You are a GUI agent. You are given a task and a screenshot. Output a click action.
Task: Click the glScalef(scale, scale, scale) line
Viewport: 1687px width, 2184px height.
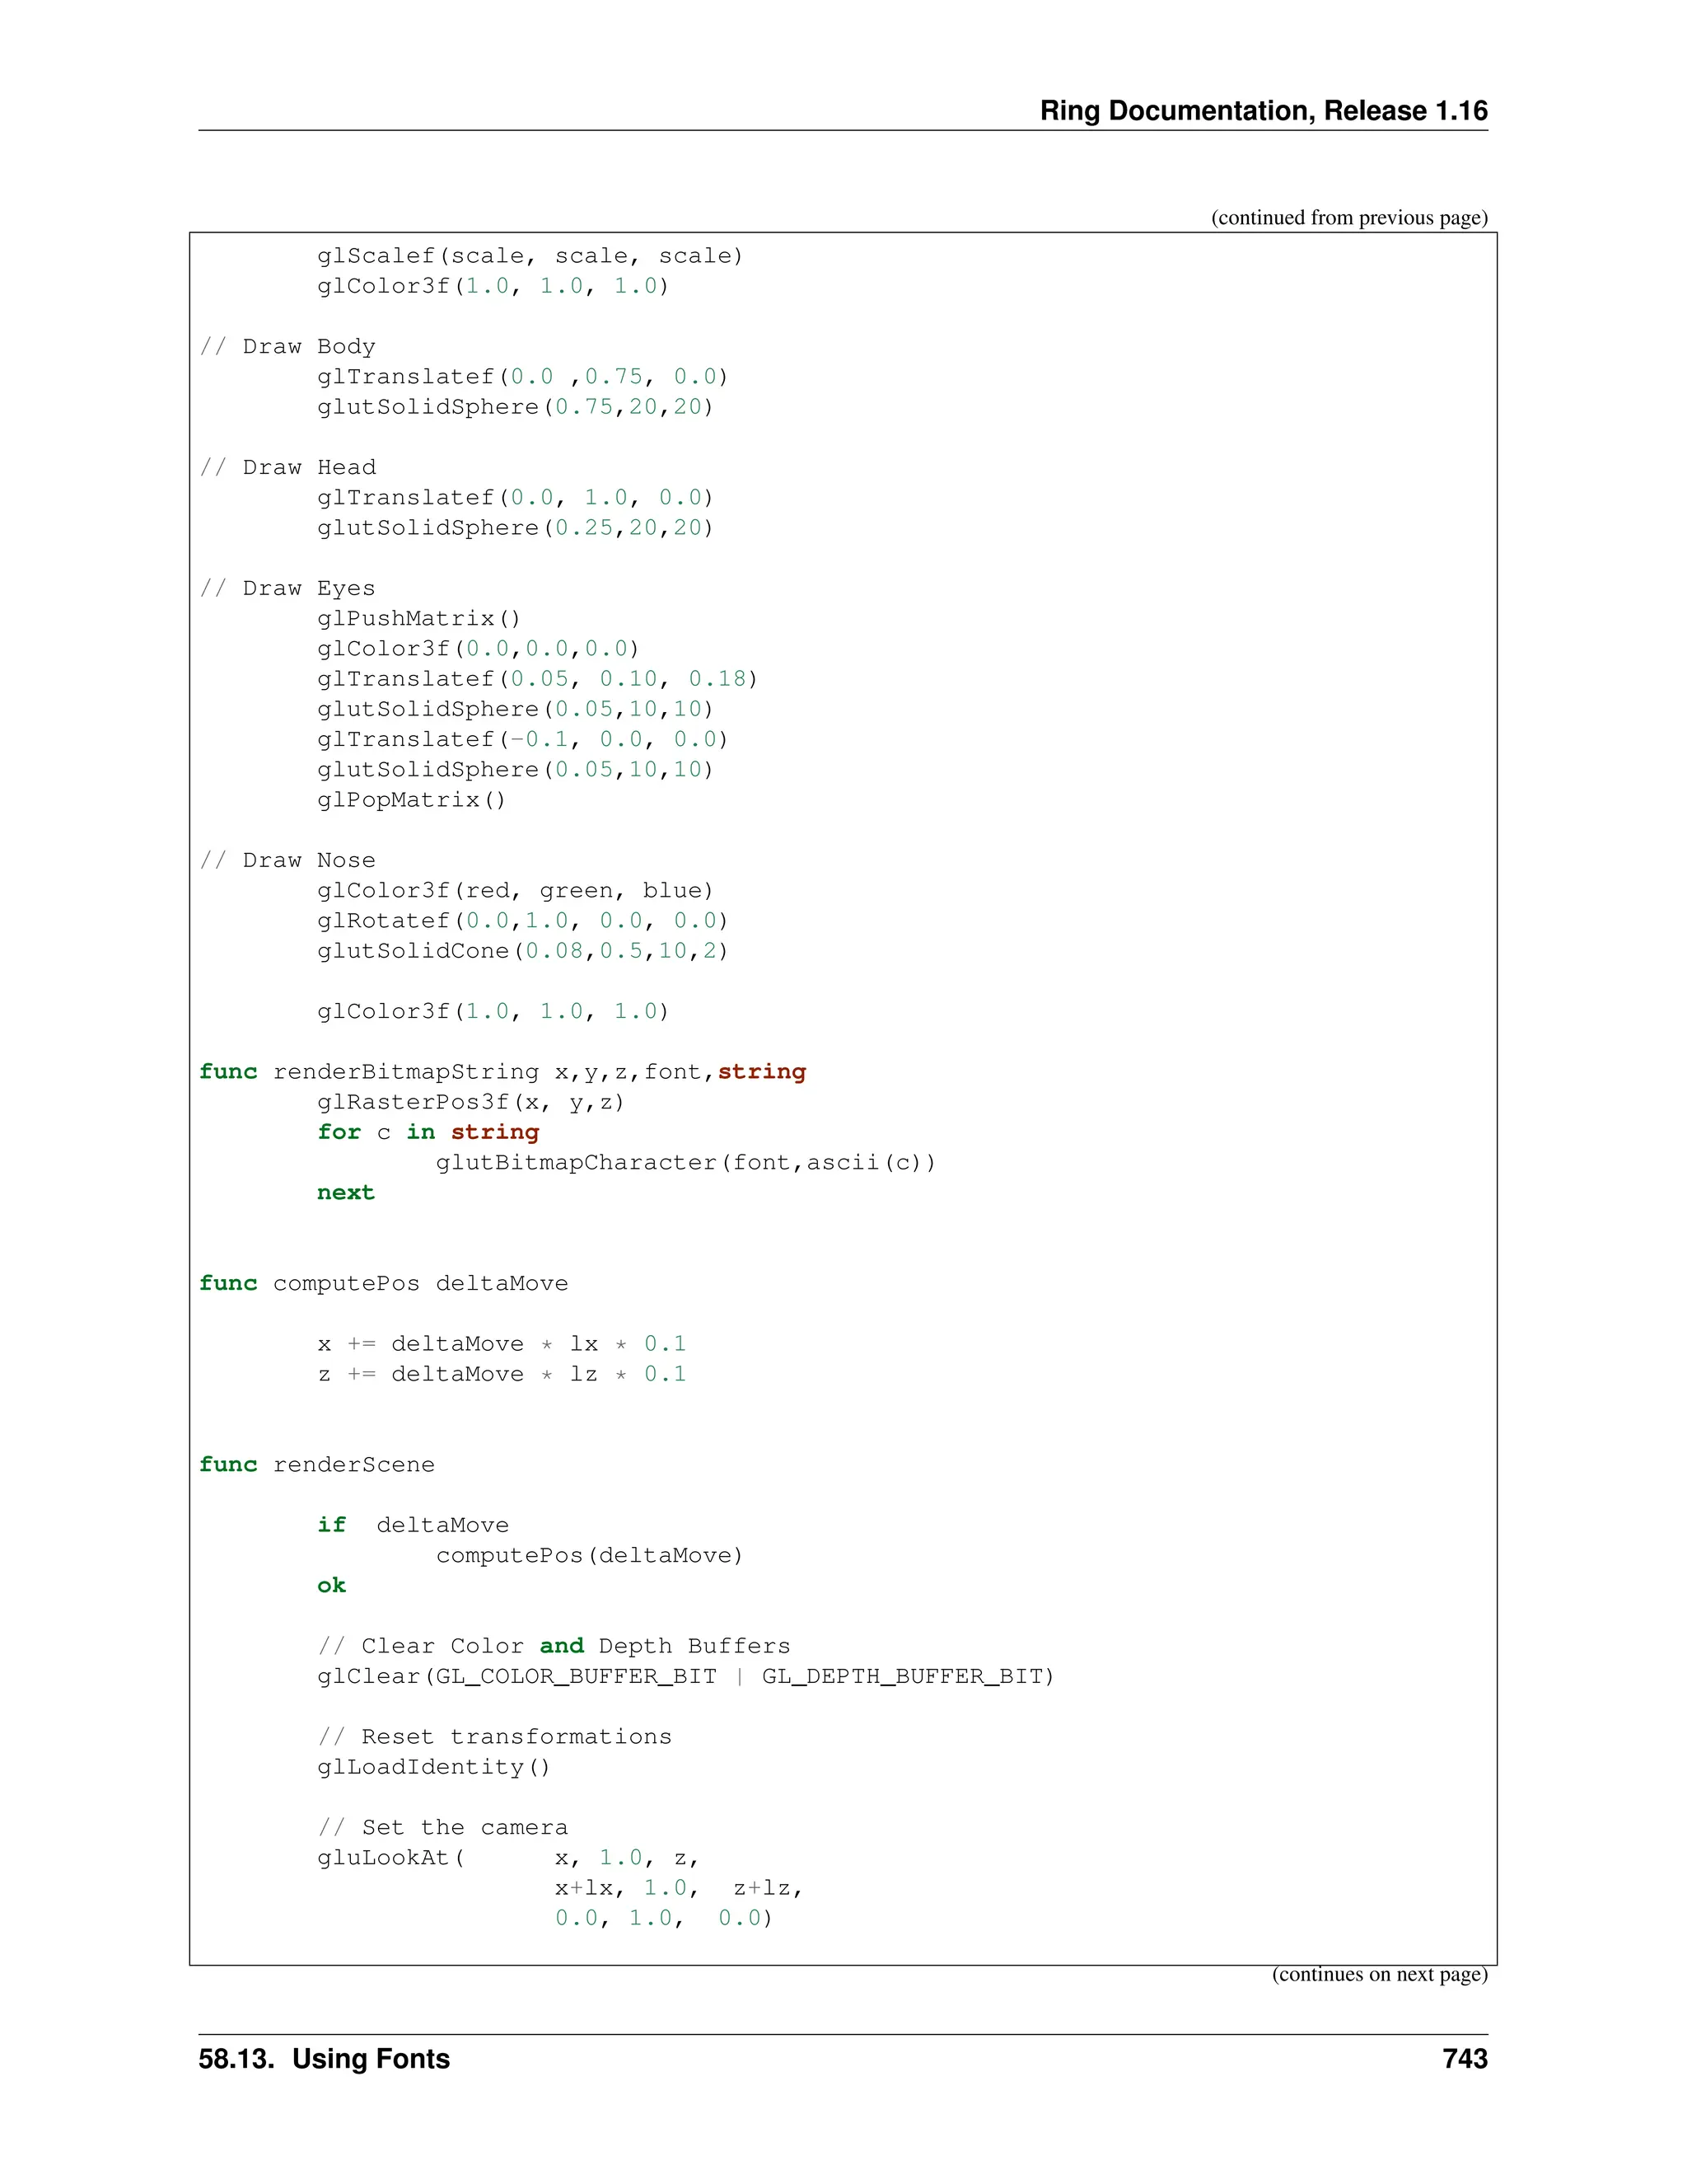[530, 256]
